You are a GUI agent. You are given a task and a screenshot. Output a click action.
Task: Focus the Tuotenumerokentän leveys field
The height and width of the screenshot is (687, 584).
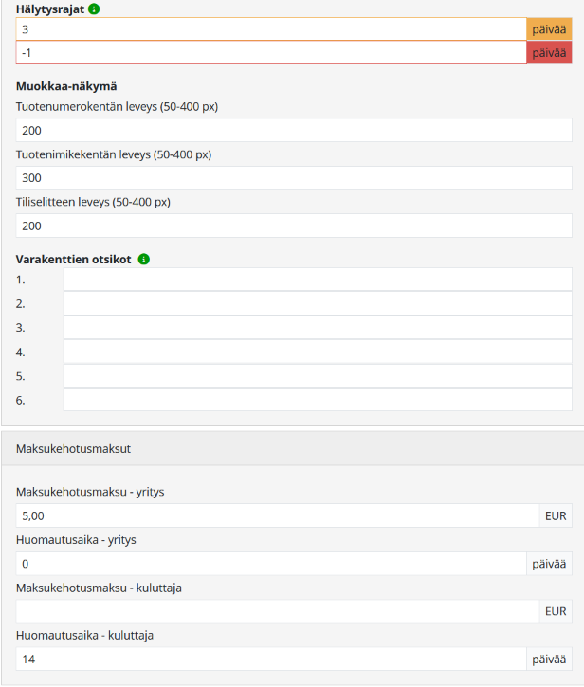[294, 130]
